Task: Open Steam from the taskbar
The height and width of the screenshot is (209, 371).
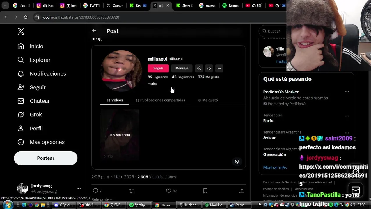Action: click(239, 205)
